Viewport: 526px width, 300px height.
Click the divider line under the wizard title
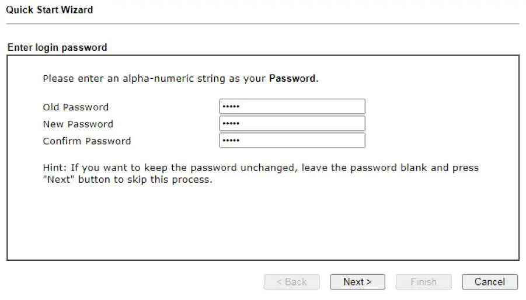pyautogui.click(x=263, y=24)
